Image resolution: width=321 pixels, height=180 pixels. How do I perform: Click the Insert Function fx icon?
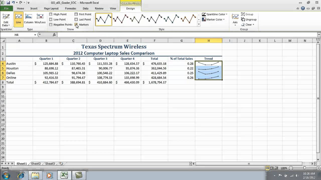54,35
